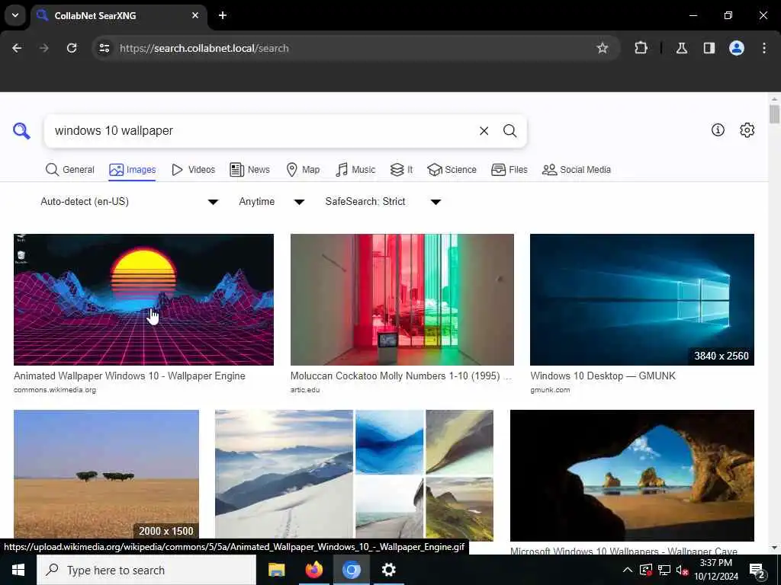781x585 pixels.
Task: Launch Firefox from the taskbar
Action: [x=313, y=570]
